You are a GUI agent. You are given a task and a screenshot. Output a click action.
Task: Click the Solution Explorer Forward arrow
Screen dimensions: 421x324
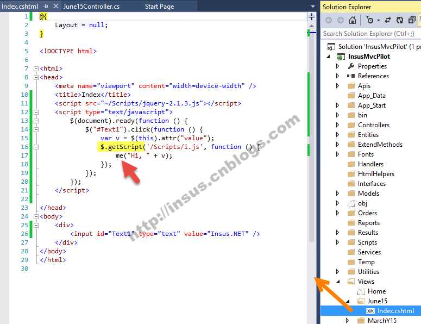point(341,20)
